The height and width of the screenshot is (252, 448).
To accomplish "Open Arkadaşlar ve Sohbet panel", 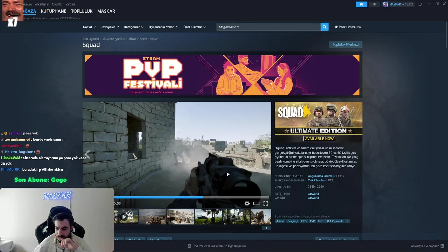I will (x=425, y=246).
